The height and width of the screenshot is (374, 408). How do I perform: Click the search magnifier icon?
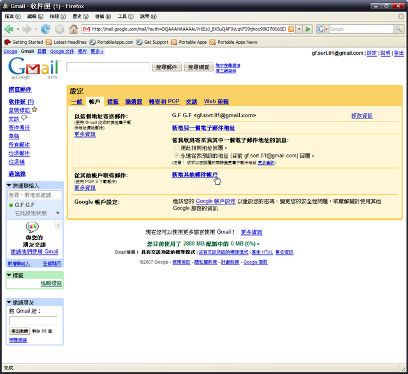click(398, 29)
